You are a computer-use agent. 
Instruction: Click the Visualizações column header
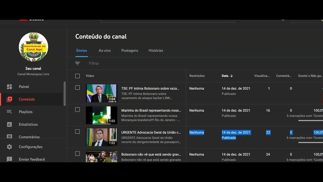[x=262, y=76]
